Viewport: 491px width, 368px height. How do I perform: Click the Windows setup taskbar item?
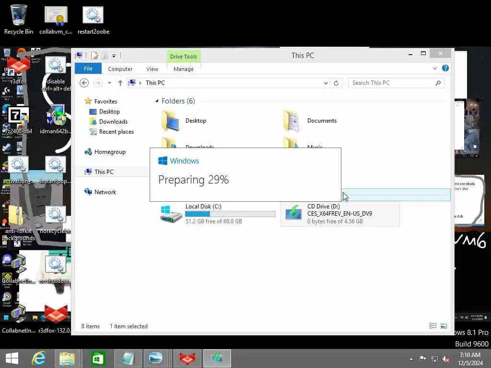click(217, 358)
